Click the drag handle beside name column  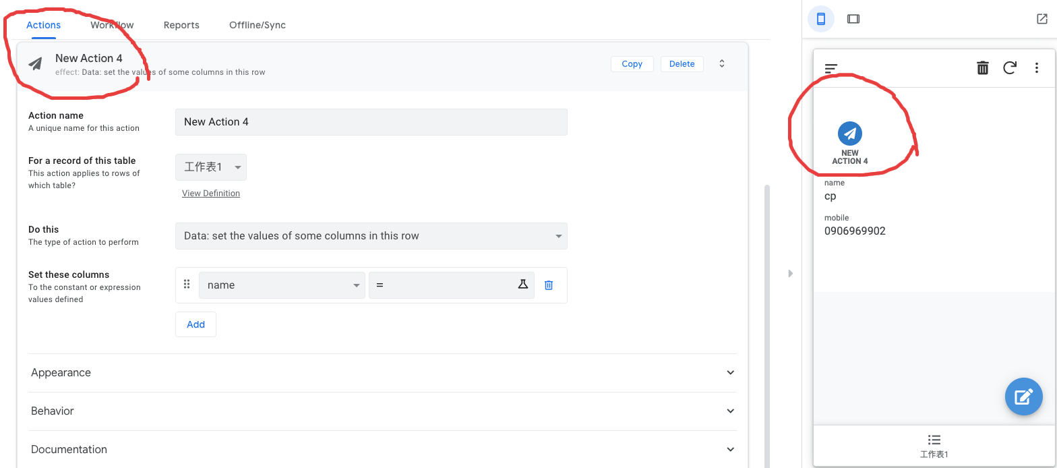click(x=187, y=285)
